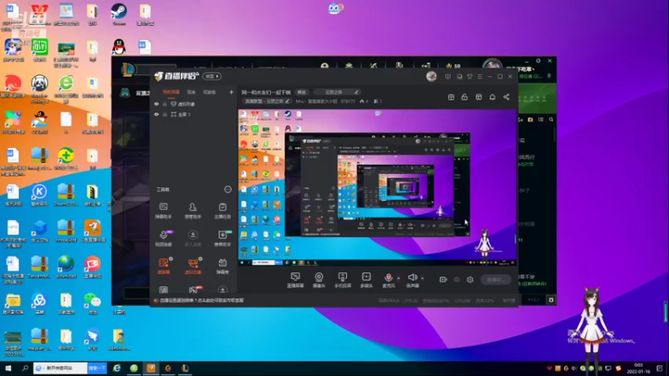Open the 弹幕助手 tool

(163, 211)
